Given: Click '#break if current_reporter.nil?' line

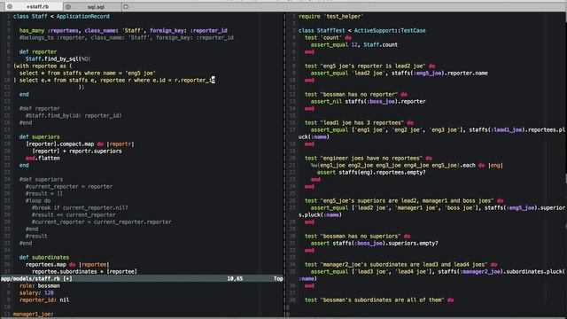Looking at the screenshot, I should (x=80, y=207).
